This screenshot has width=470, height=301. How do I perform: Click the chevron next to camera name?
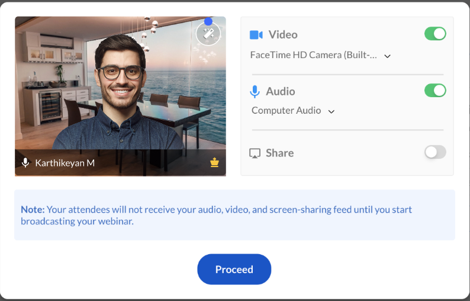[387, 56]
